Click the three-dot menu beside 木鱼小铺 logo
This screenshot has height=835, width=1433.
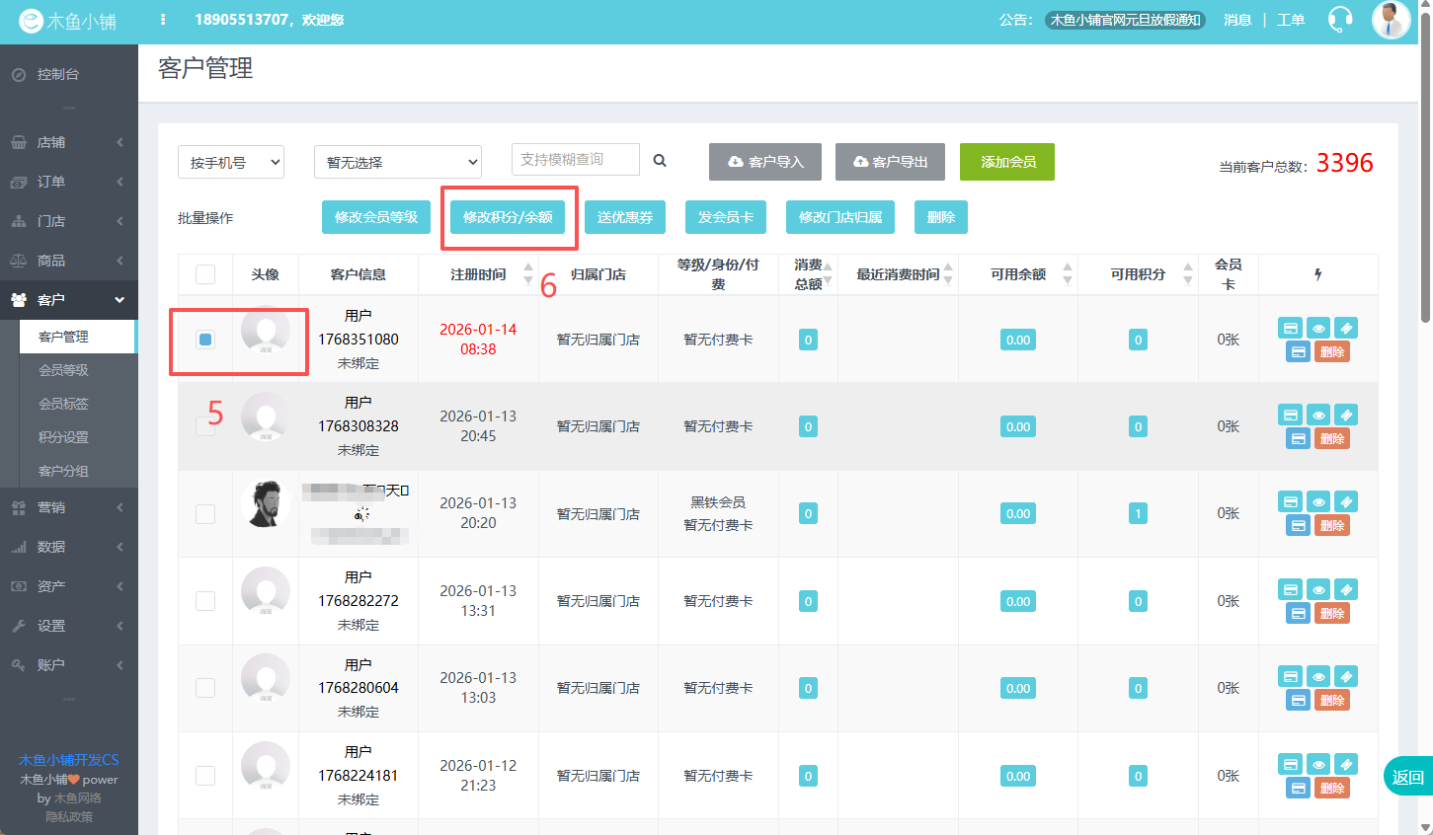(163, 20)
